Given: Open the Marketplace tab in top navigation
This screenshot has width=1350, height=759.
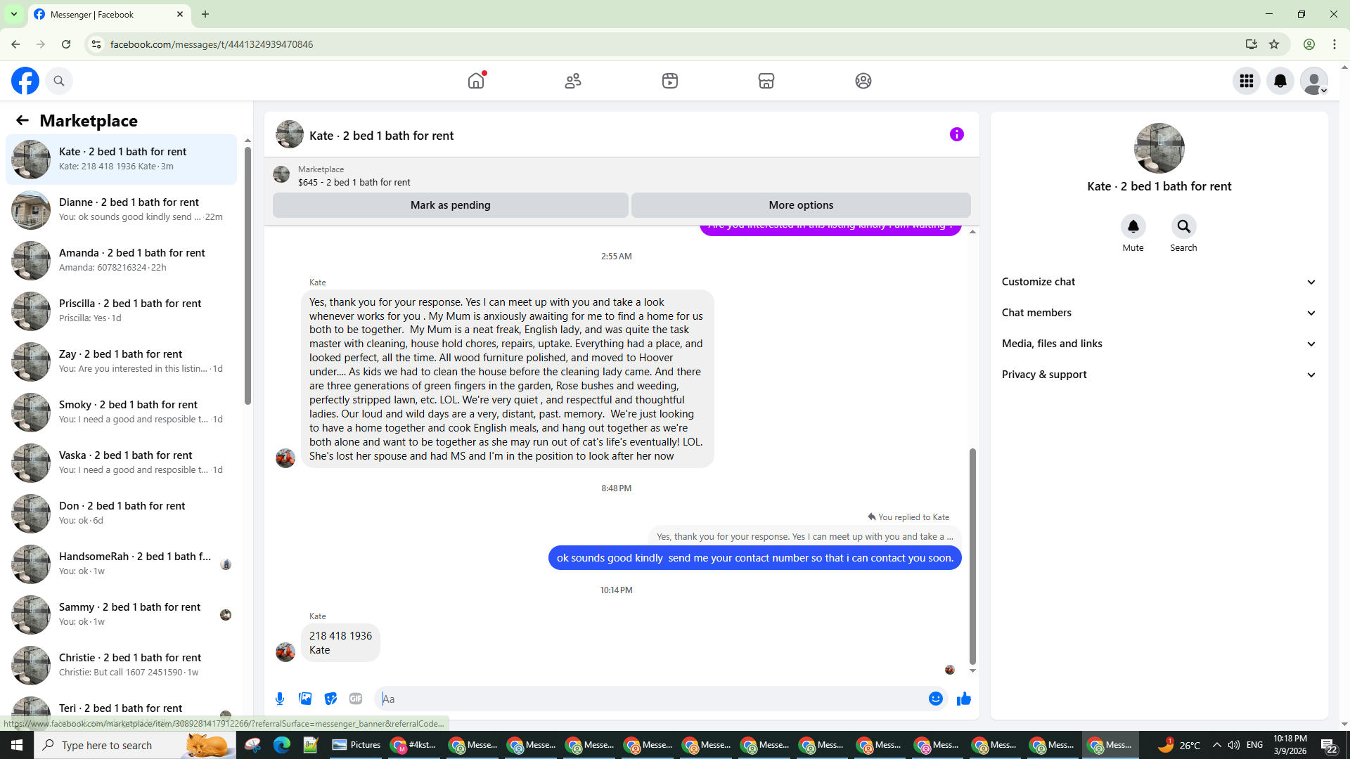Looking at the screenshot, I should [766, 81].
